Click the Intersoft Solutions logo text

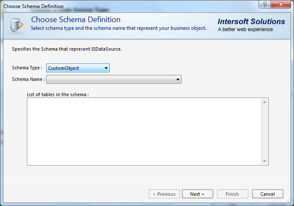pos(251,22)
